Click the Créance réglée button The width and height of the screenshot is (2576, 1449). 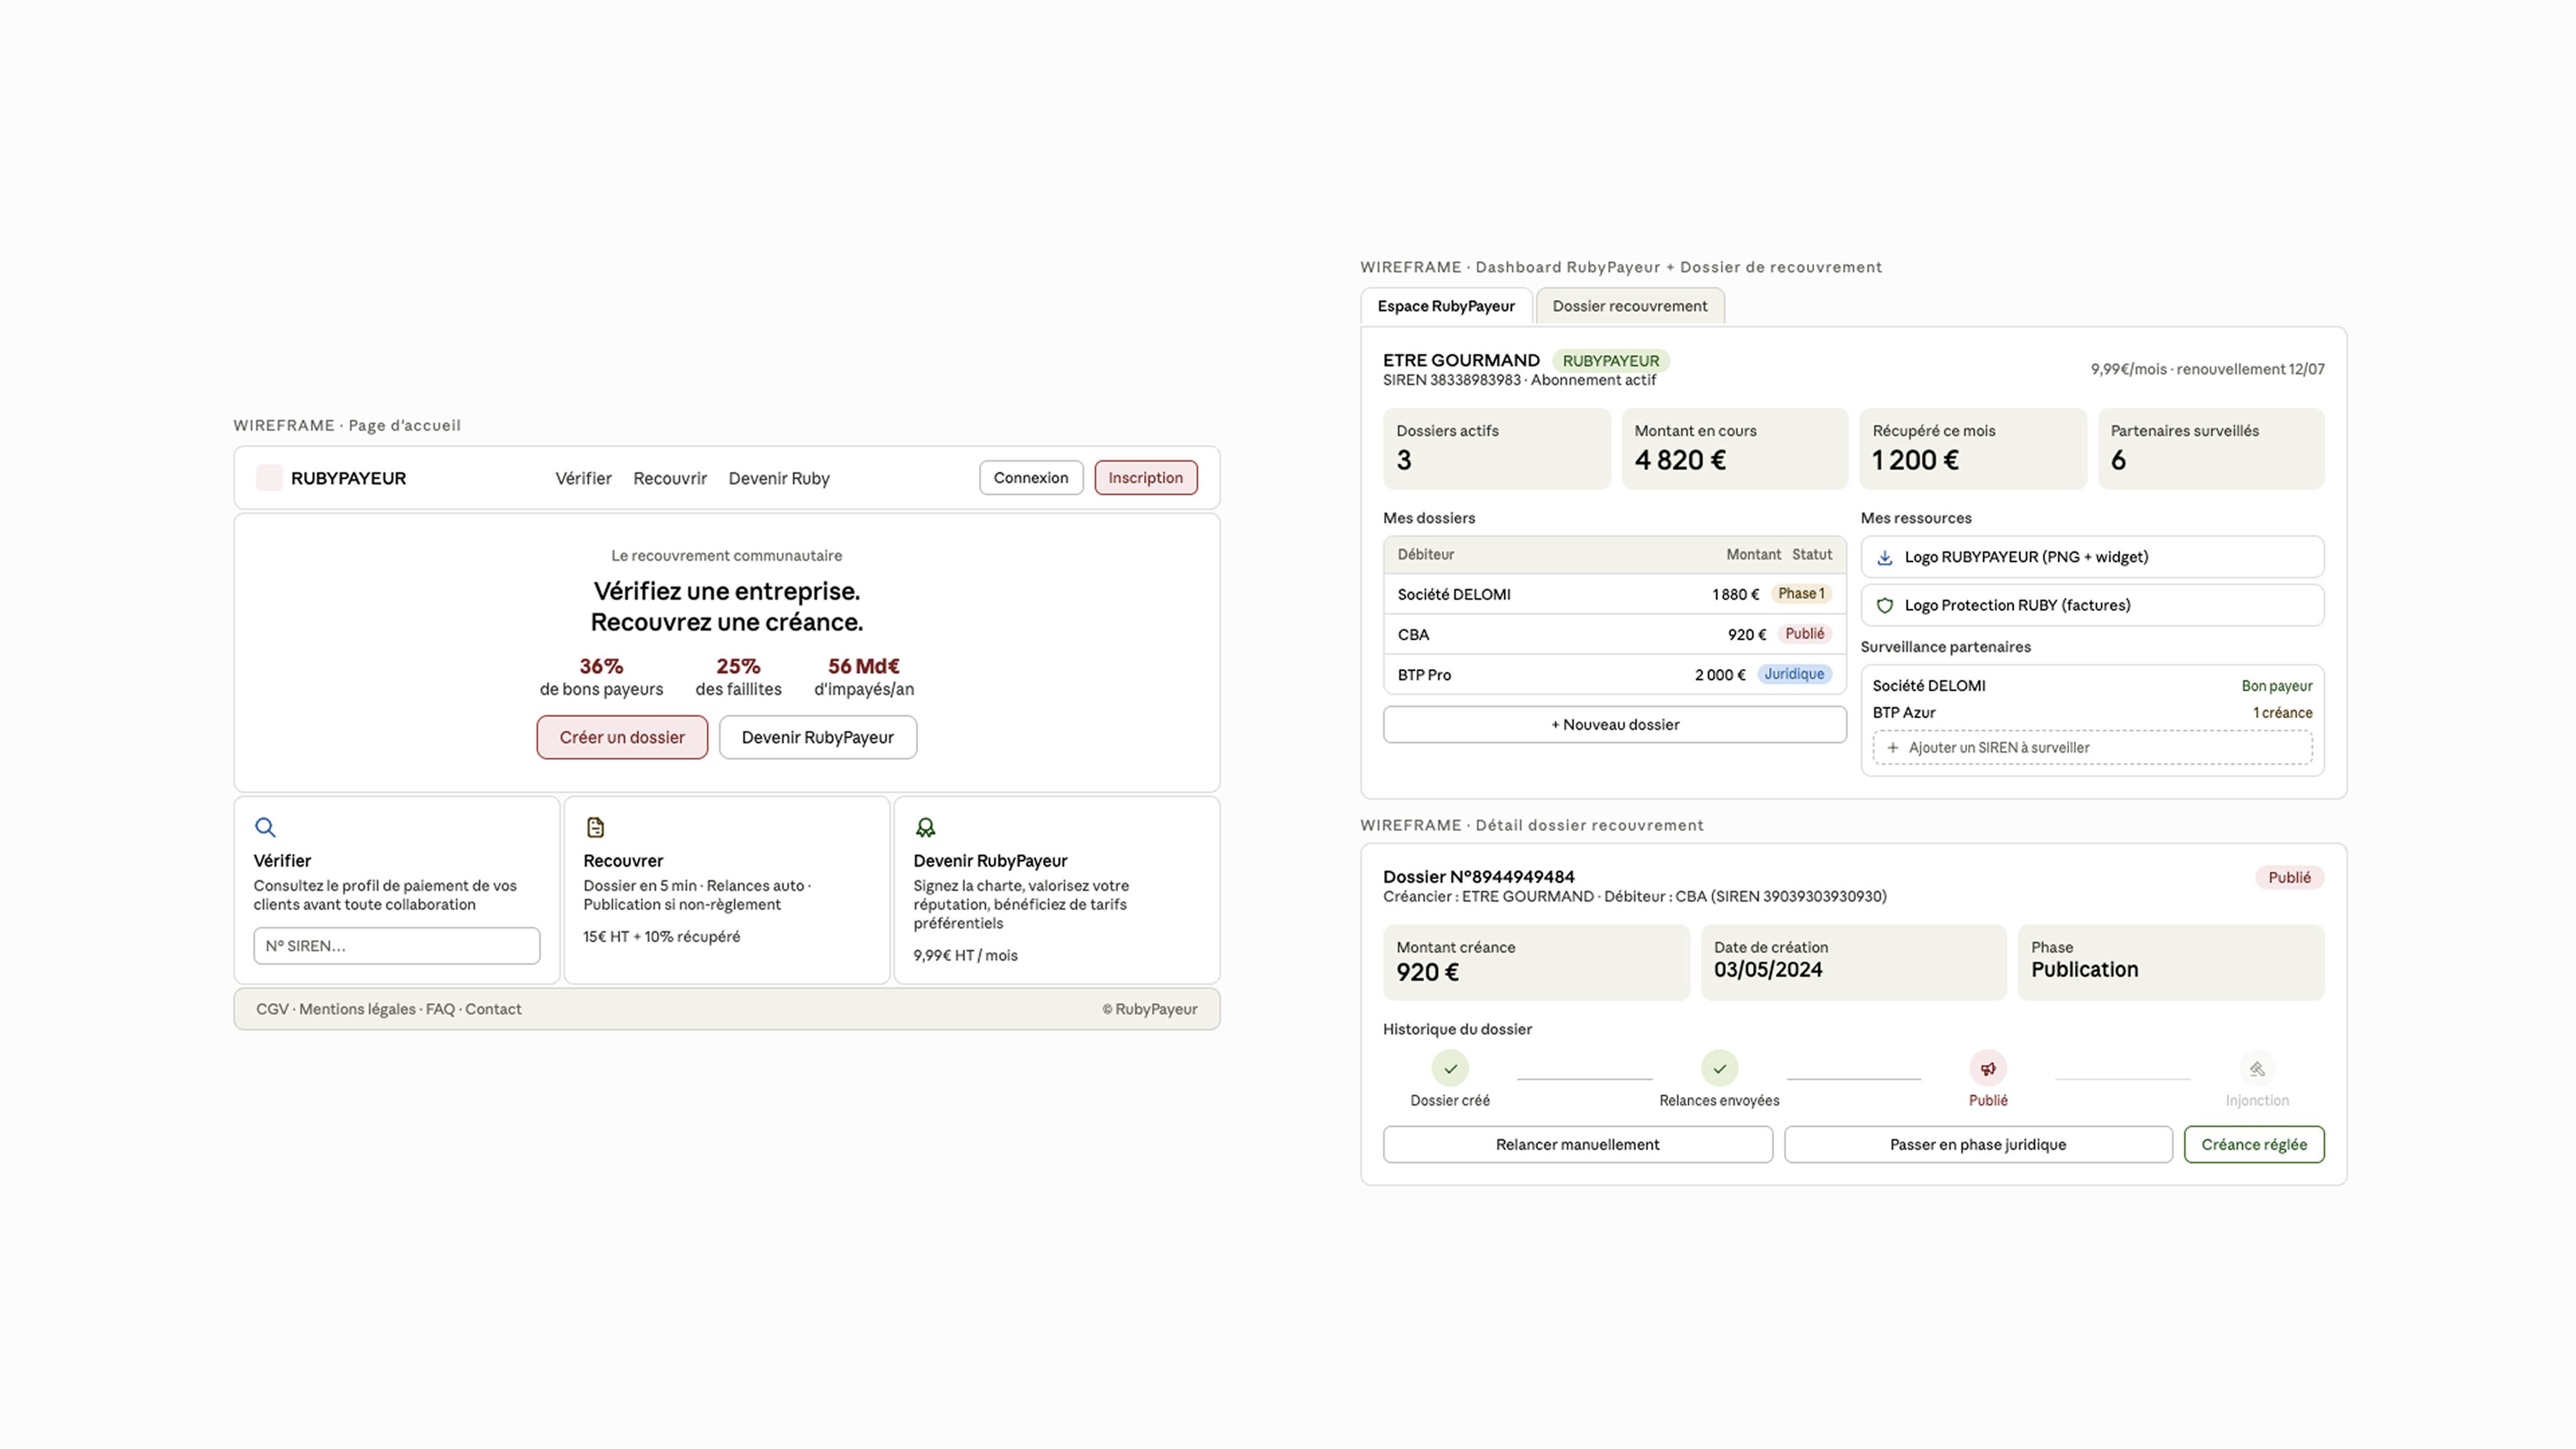(x=2254, y=1144)
